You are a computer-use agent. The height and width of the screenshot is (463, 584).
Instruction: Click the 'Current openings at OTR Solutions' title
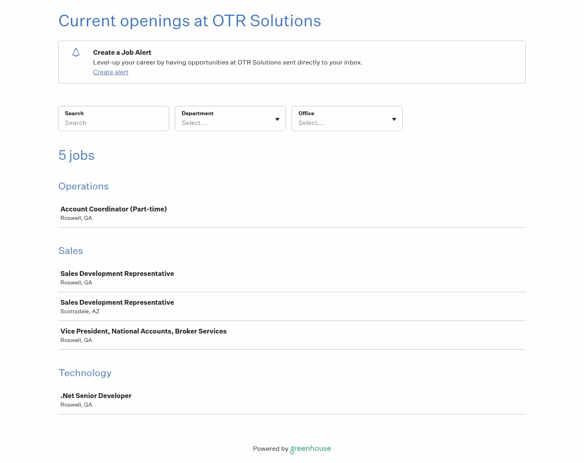tap(190, 21)
